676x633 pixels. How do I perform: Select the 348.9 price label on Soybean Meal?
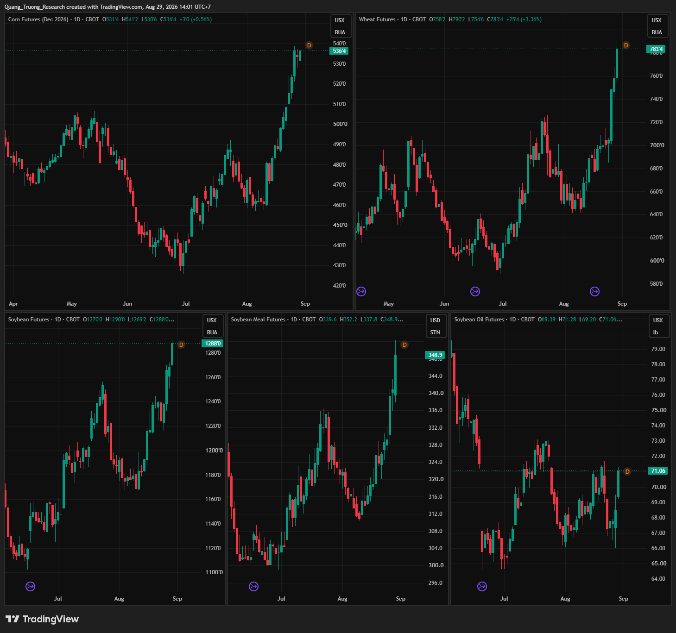tap(435, 355)
